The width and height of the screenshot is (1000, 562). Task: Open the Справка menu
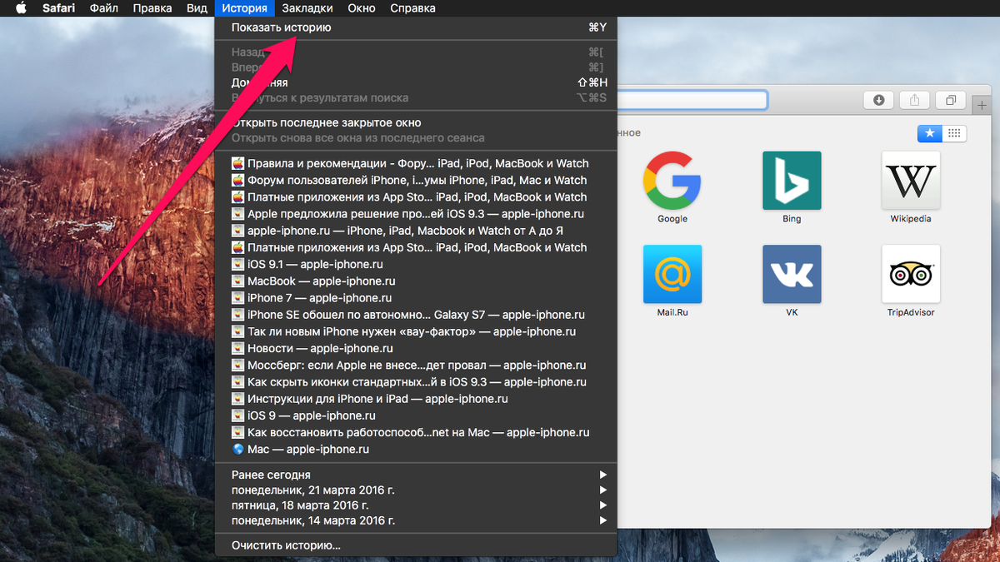coord(412,8)
